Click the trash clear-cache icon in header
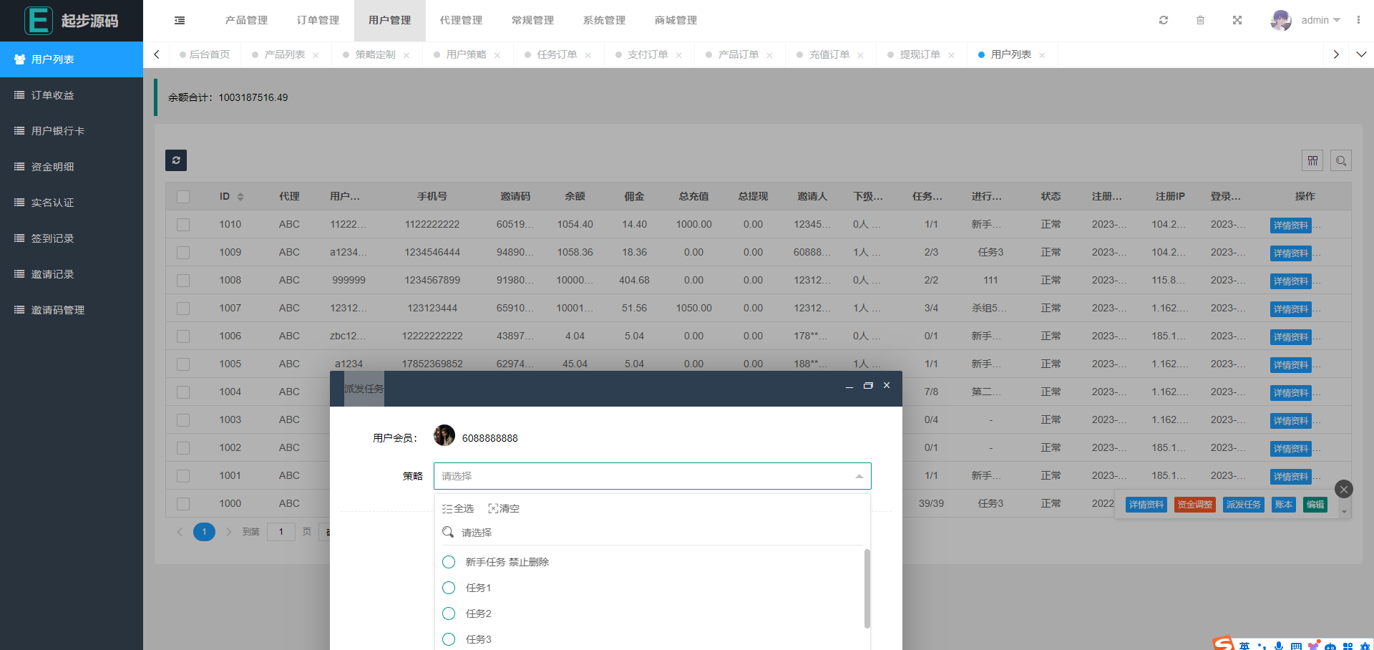 click(1200, 20)
